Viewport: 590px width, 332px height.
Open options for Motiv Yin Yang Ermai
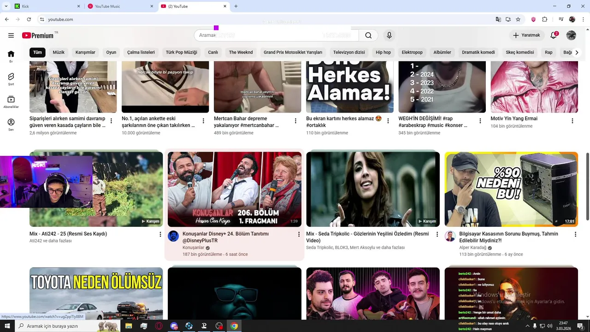click(572, 121)
